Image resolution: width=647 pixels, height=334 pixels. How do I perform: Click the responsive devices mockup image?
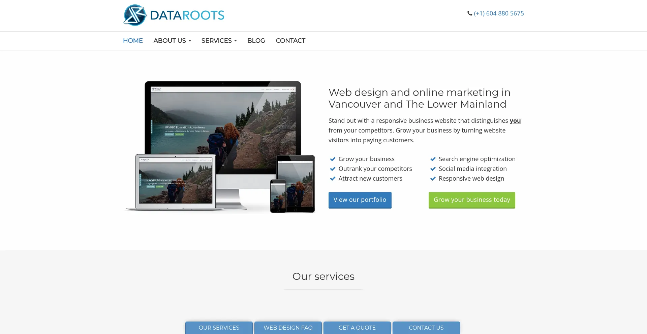[x=220, y=147]
